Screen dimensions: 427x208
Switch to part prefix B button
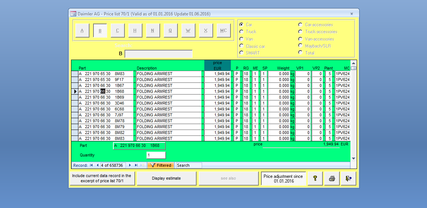(100, 31)
